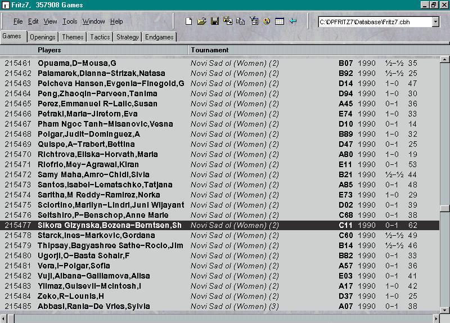
Task: Click the vertical scrollbar down arrow
Action: point(444,309)
